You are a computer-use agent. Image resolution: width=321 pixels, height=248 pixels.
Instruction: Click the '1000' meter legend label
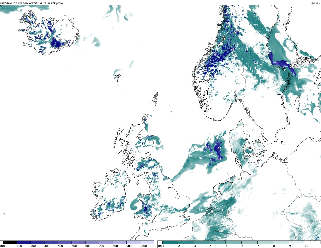[x=143, y=246]
